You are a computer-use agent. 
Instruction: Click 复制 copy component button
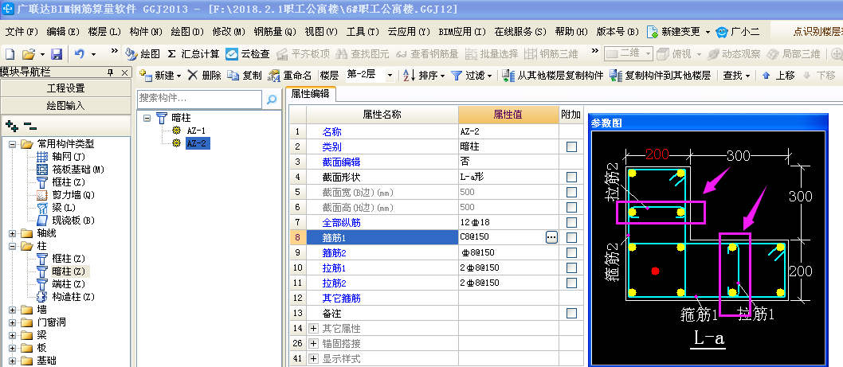[x=244, y=75]
